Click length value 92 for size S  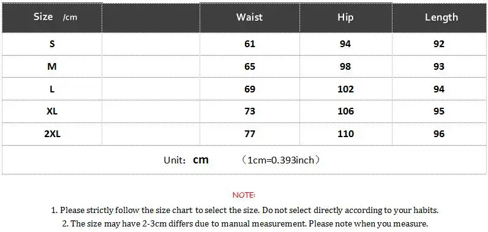(439, 44)
